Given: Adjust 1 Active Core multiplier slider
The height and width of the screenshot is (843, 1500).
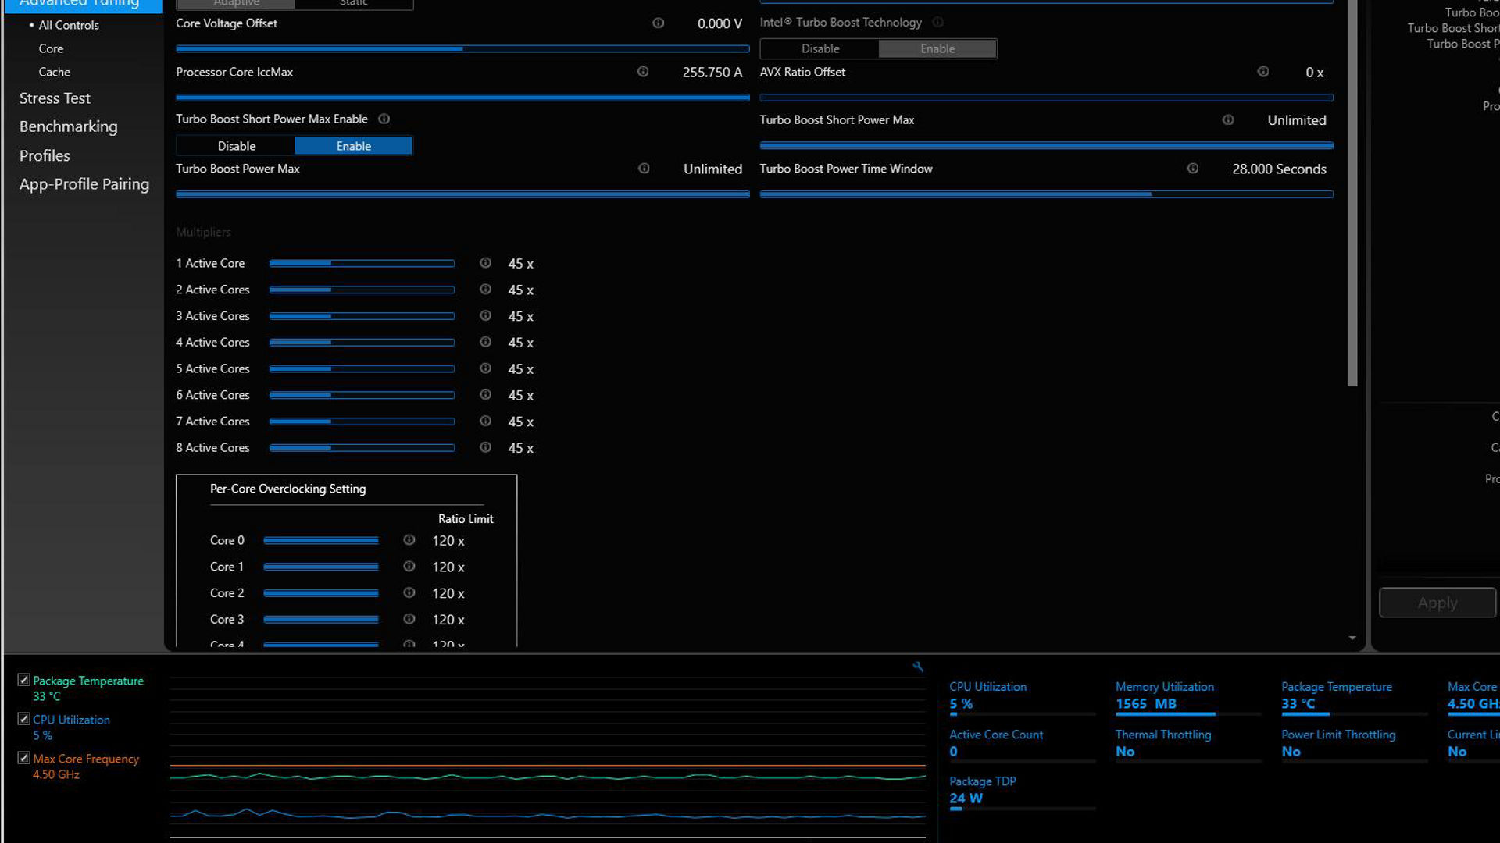Looking at the screenshot, I should click(x=362, y=264).
